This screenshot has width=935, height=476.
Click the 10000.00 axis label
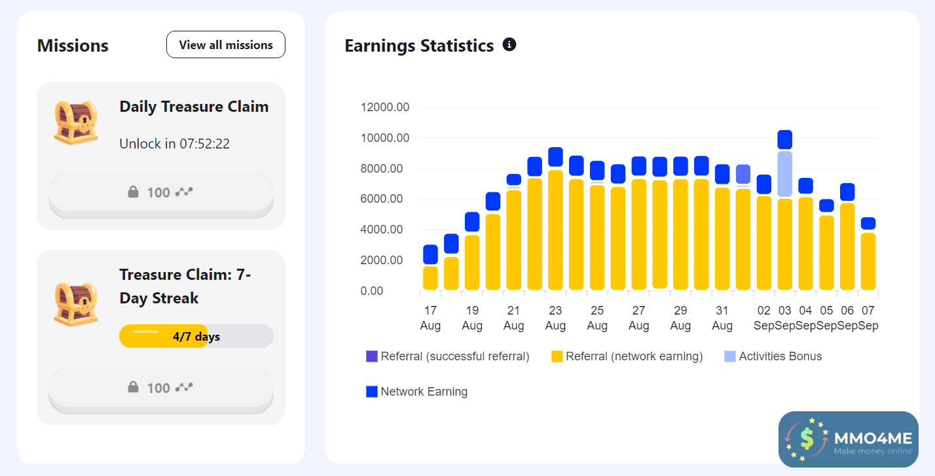click(385, 138)
